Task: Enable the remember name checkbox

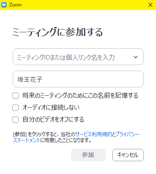Action: [x=16, y=96]
